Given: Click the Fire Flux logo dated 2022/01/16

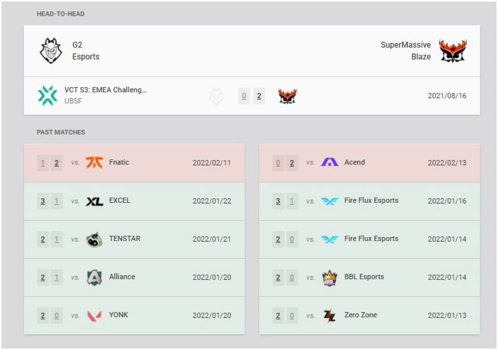Looking at the screenshot, I should pos(330,201).
